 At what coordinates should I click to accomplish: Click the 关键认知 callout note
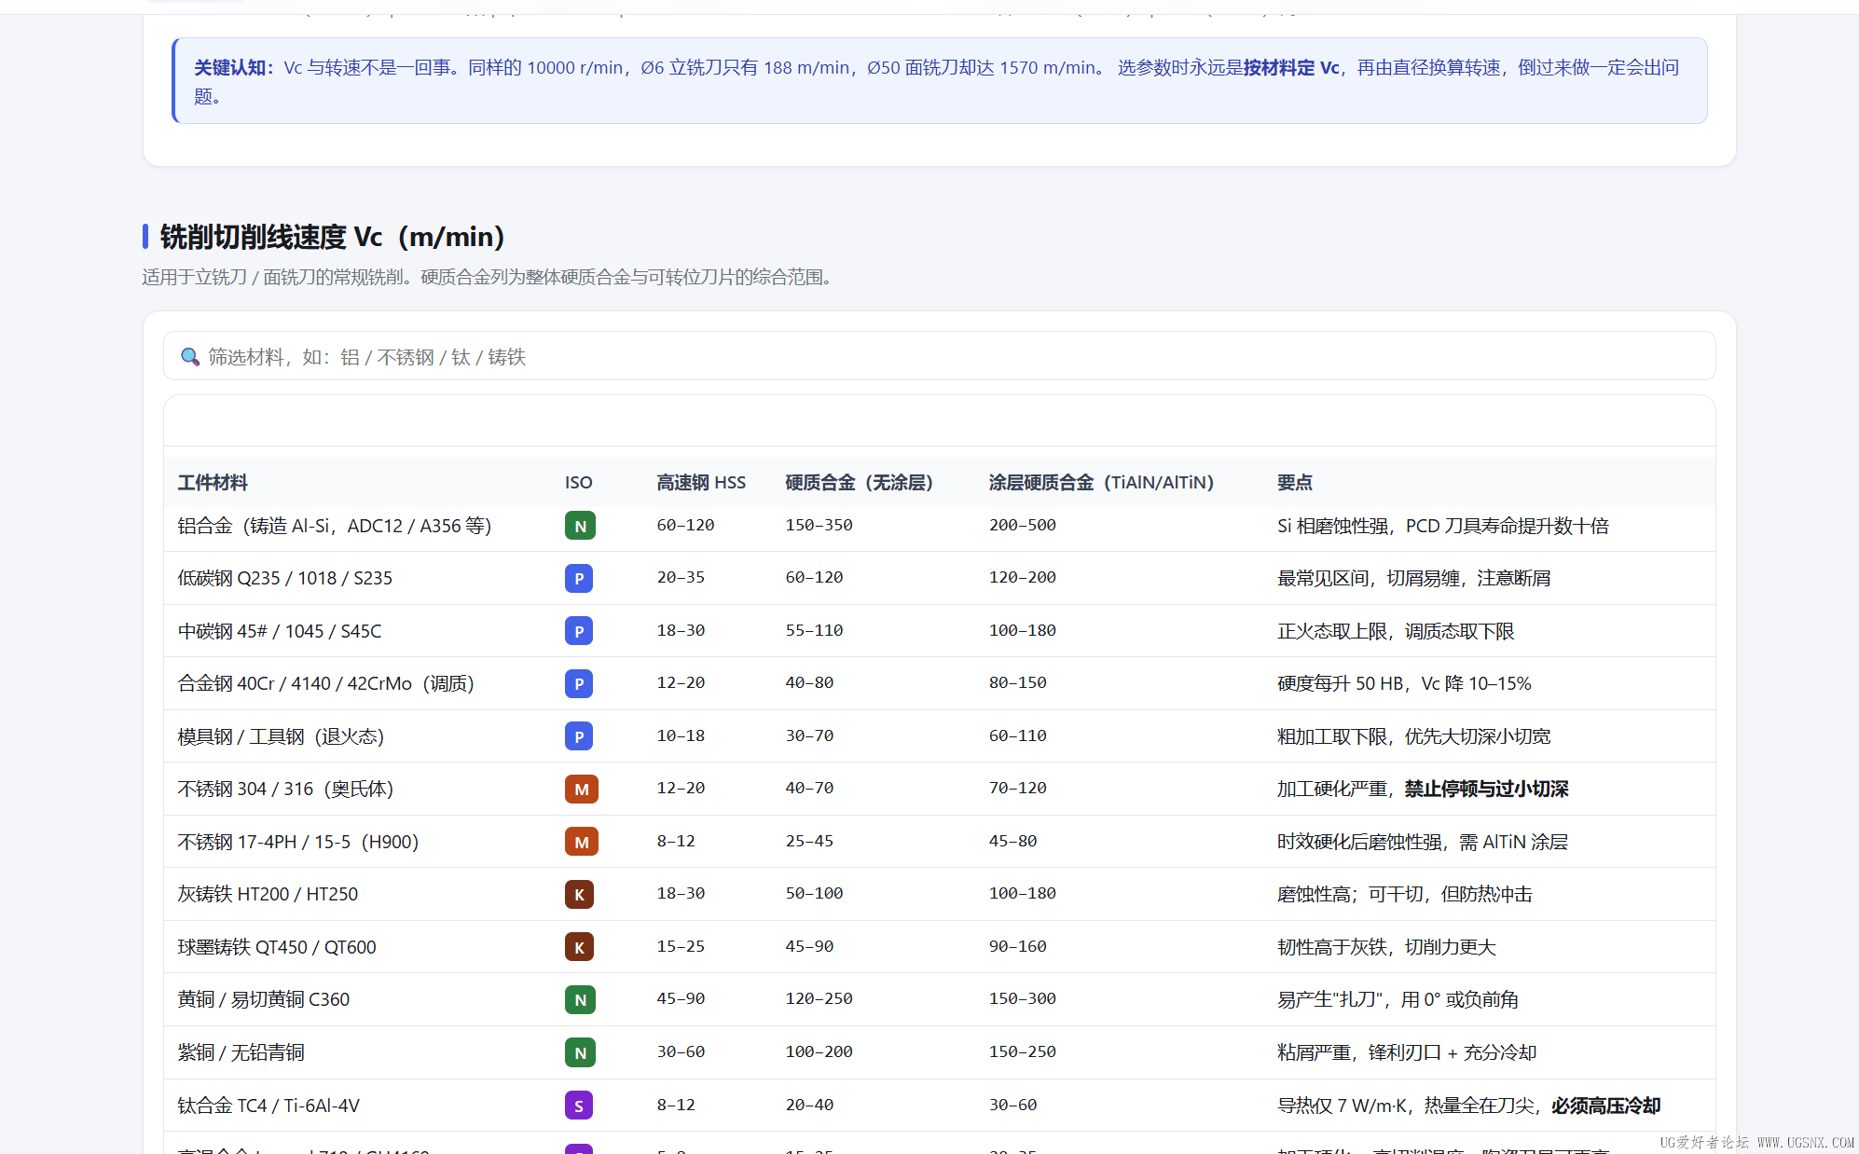click(x=940, y=81)
